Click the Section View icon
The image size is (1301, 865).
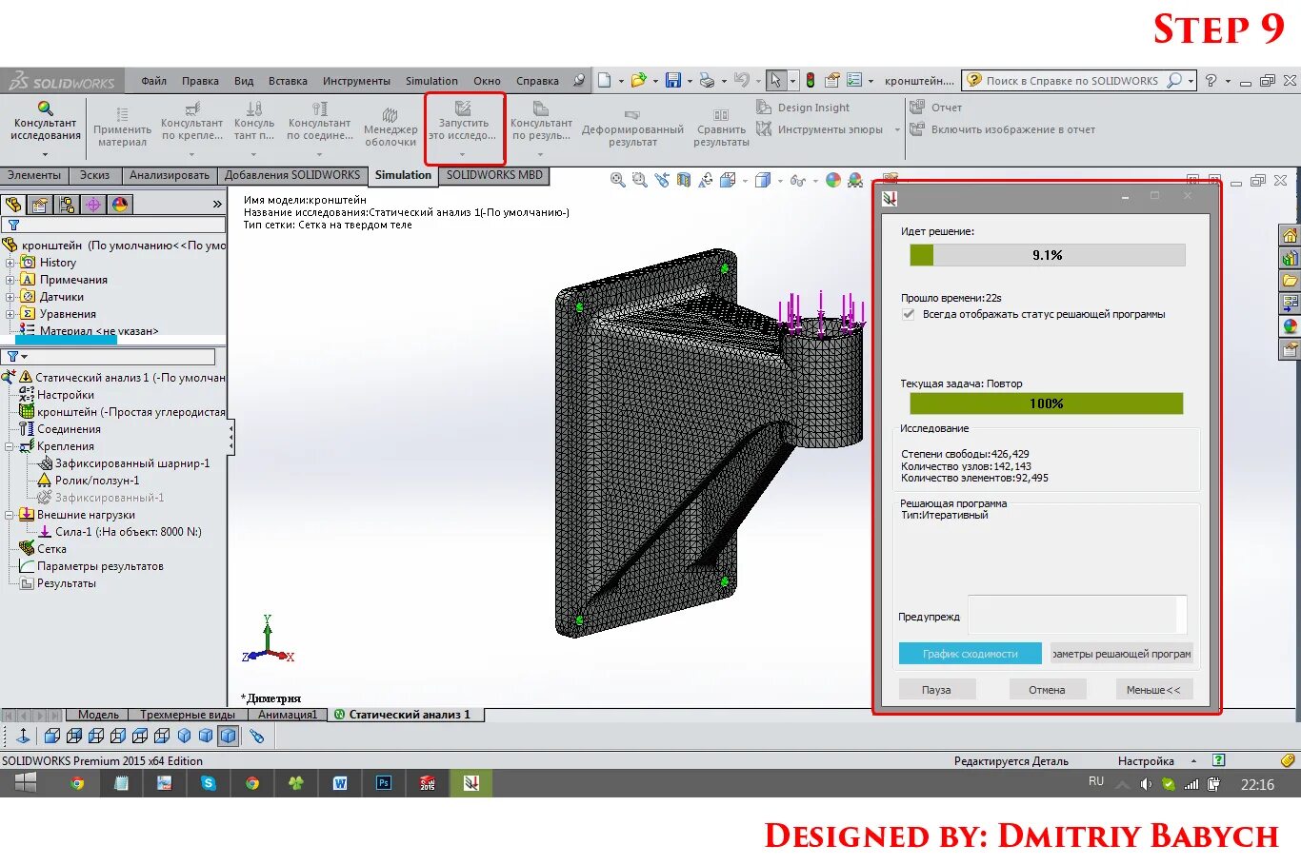[x=683, y=180]
